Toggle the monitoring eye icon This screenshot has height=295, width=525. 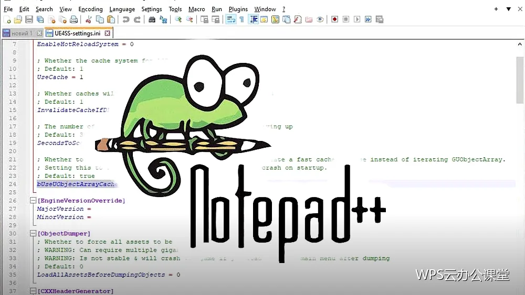click(x=320, y=20)
